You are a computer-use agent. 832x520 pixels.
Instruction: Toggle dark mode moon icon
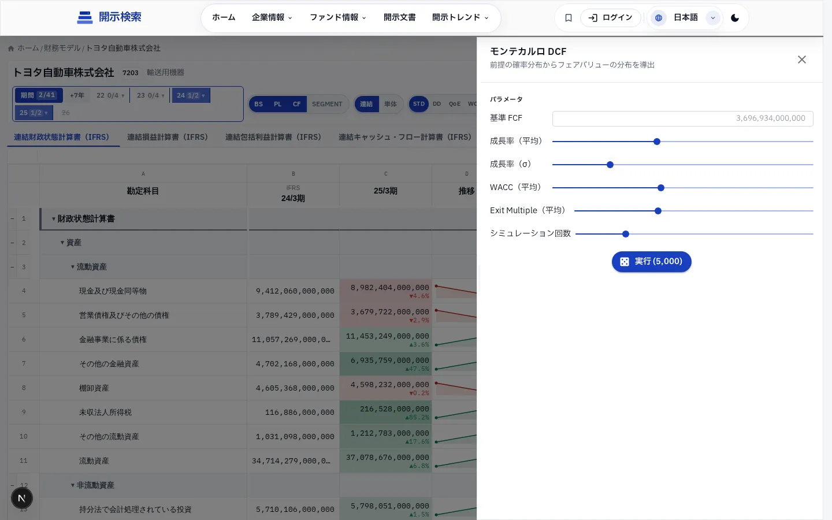pos(735,18)
